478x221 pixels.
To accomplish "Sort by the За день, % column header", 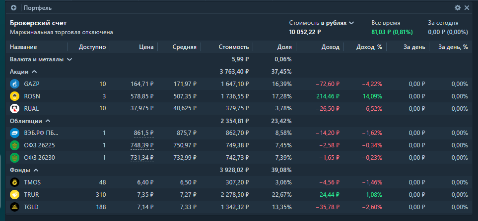I will tap(453, 47).
